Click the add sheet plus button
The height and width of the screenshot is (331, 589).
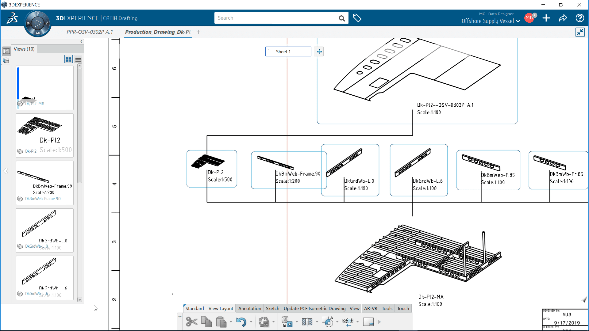pos(319,51)
